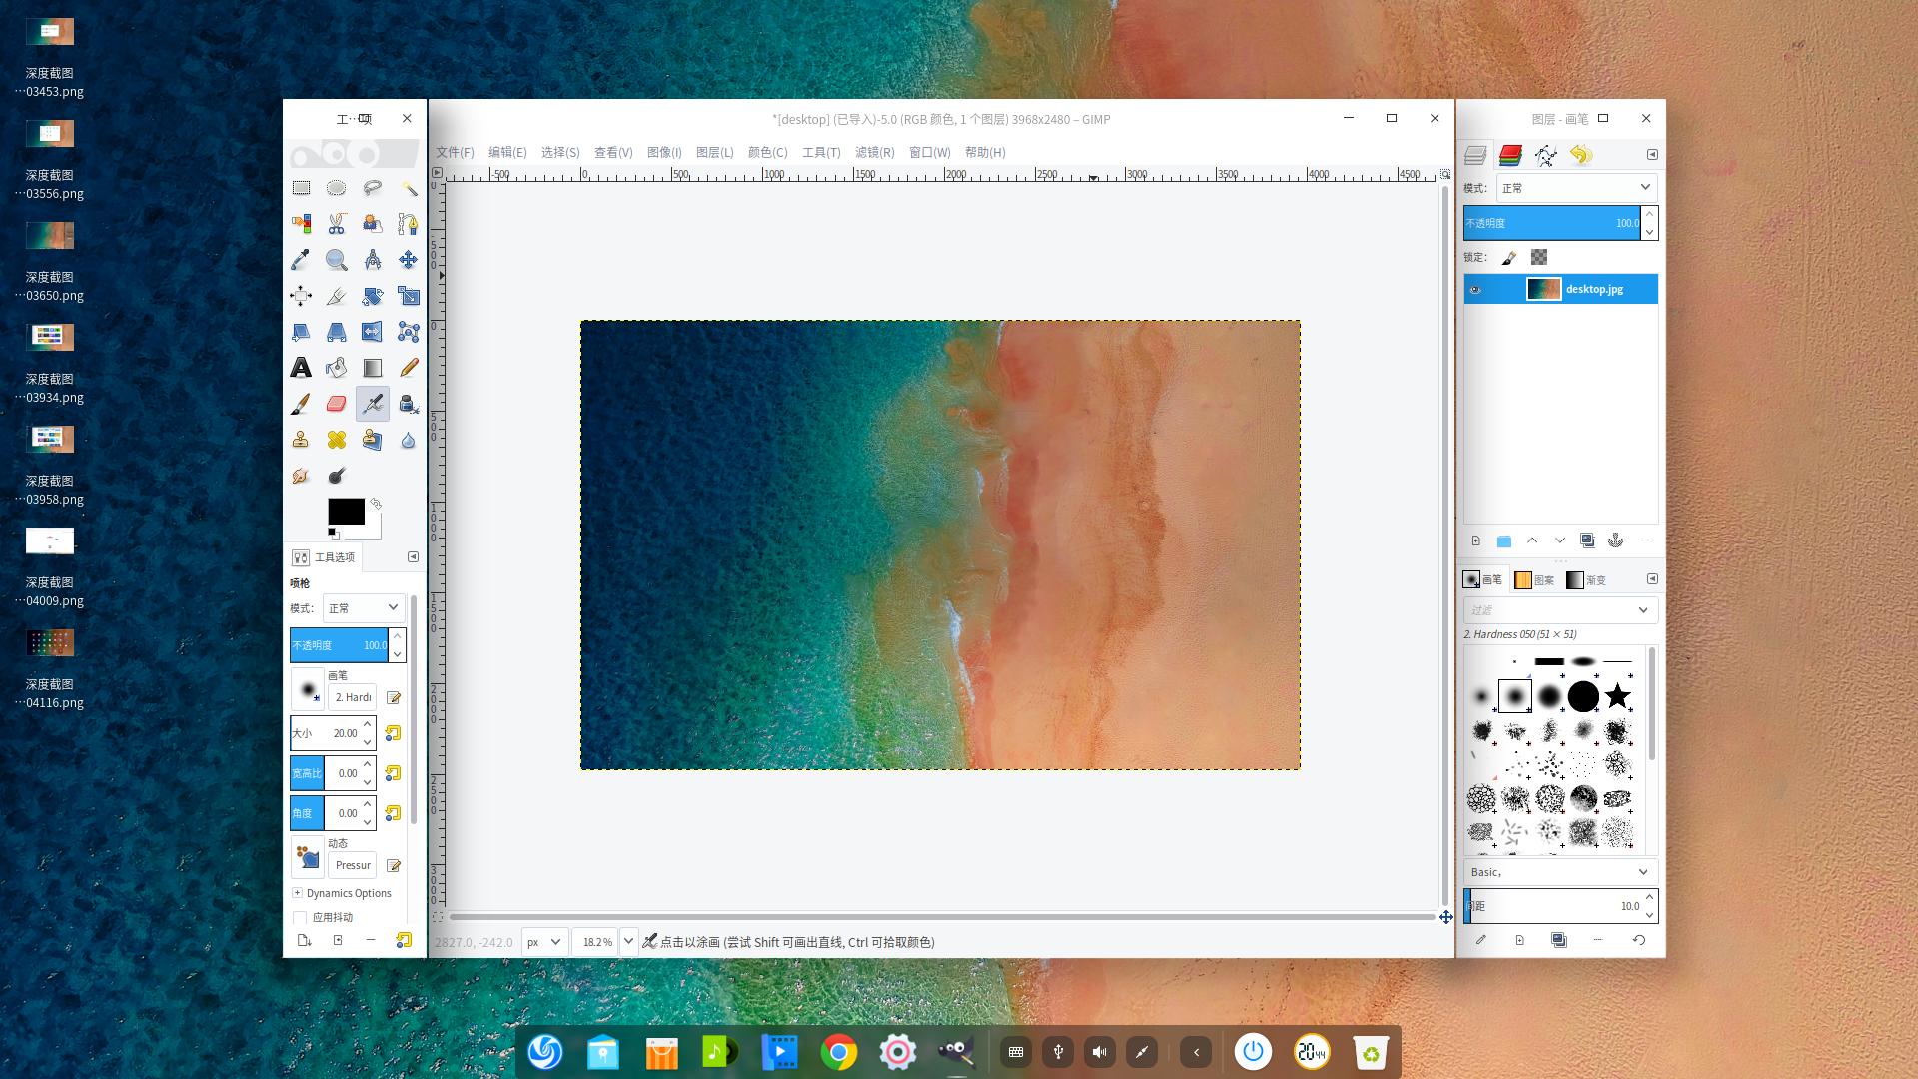1918x1079 pixels.
Task: Select the Move tool
Action: [408, 260]
